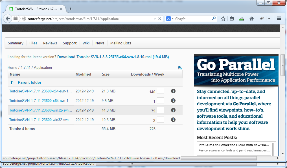Click the bug add-on toolbar icon
Image resolution: width=287 pixels, height=168 pixels.
(262, 19)
